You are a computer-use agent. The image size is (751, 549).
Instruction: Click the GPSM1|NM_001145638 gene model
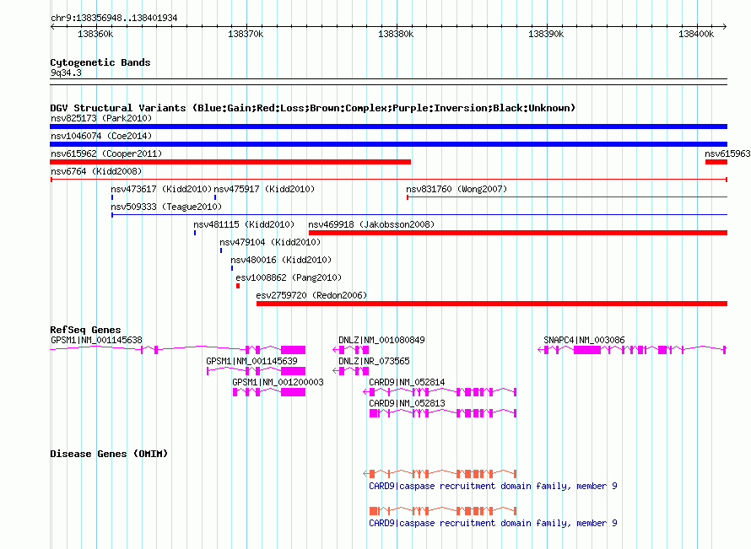(x=178, y=350)
